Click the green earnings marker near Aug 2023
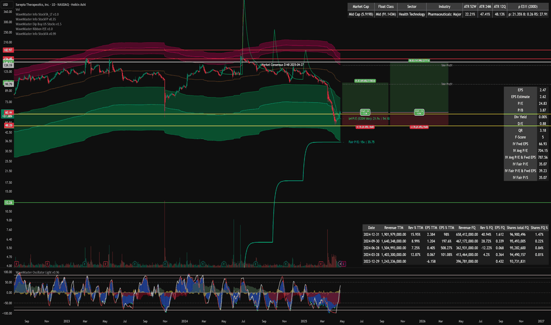Screen dimensions: 551x325 coord(135,264)
